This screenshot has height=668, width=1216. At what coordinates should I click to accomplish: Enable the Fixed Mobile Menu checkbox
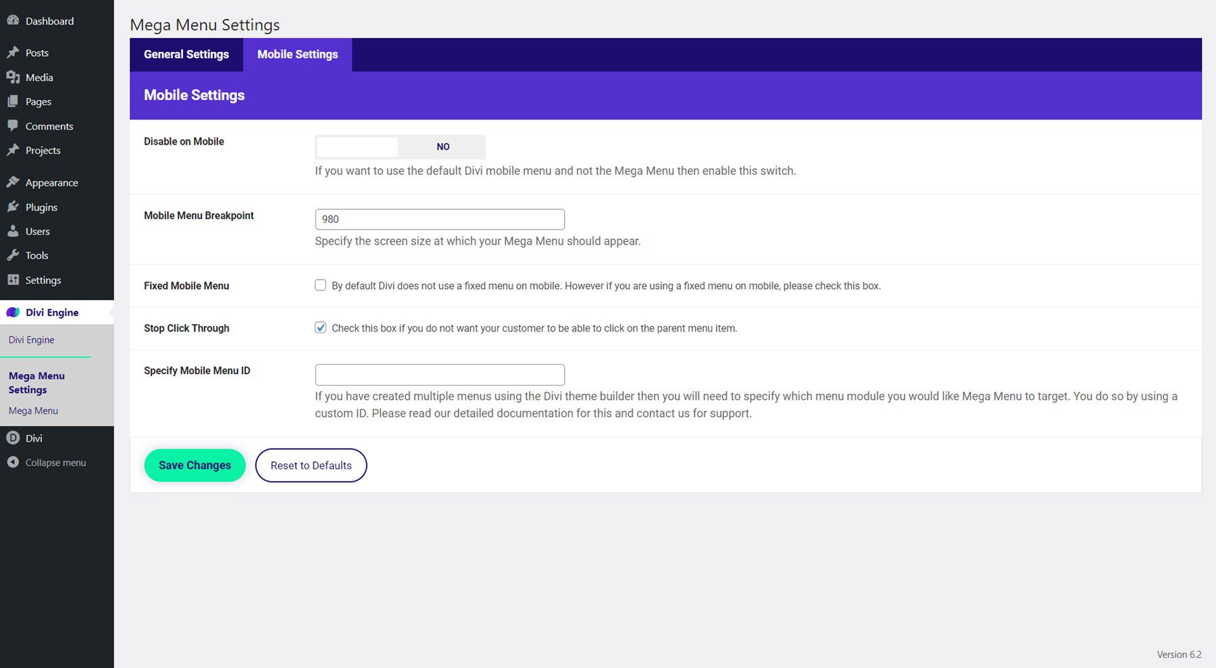click(x=320, y=285)
